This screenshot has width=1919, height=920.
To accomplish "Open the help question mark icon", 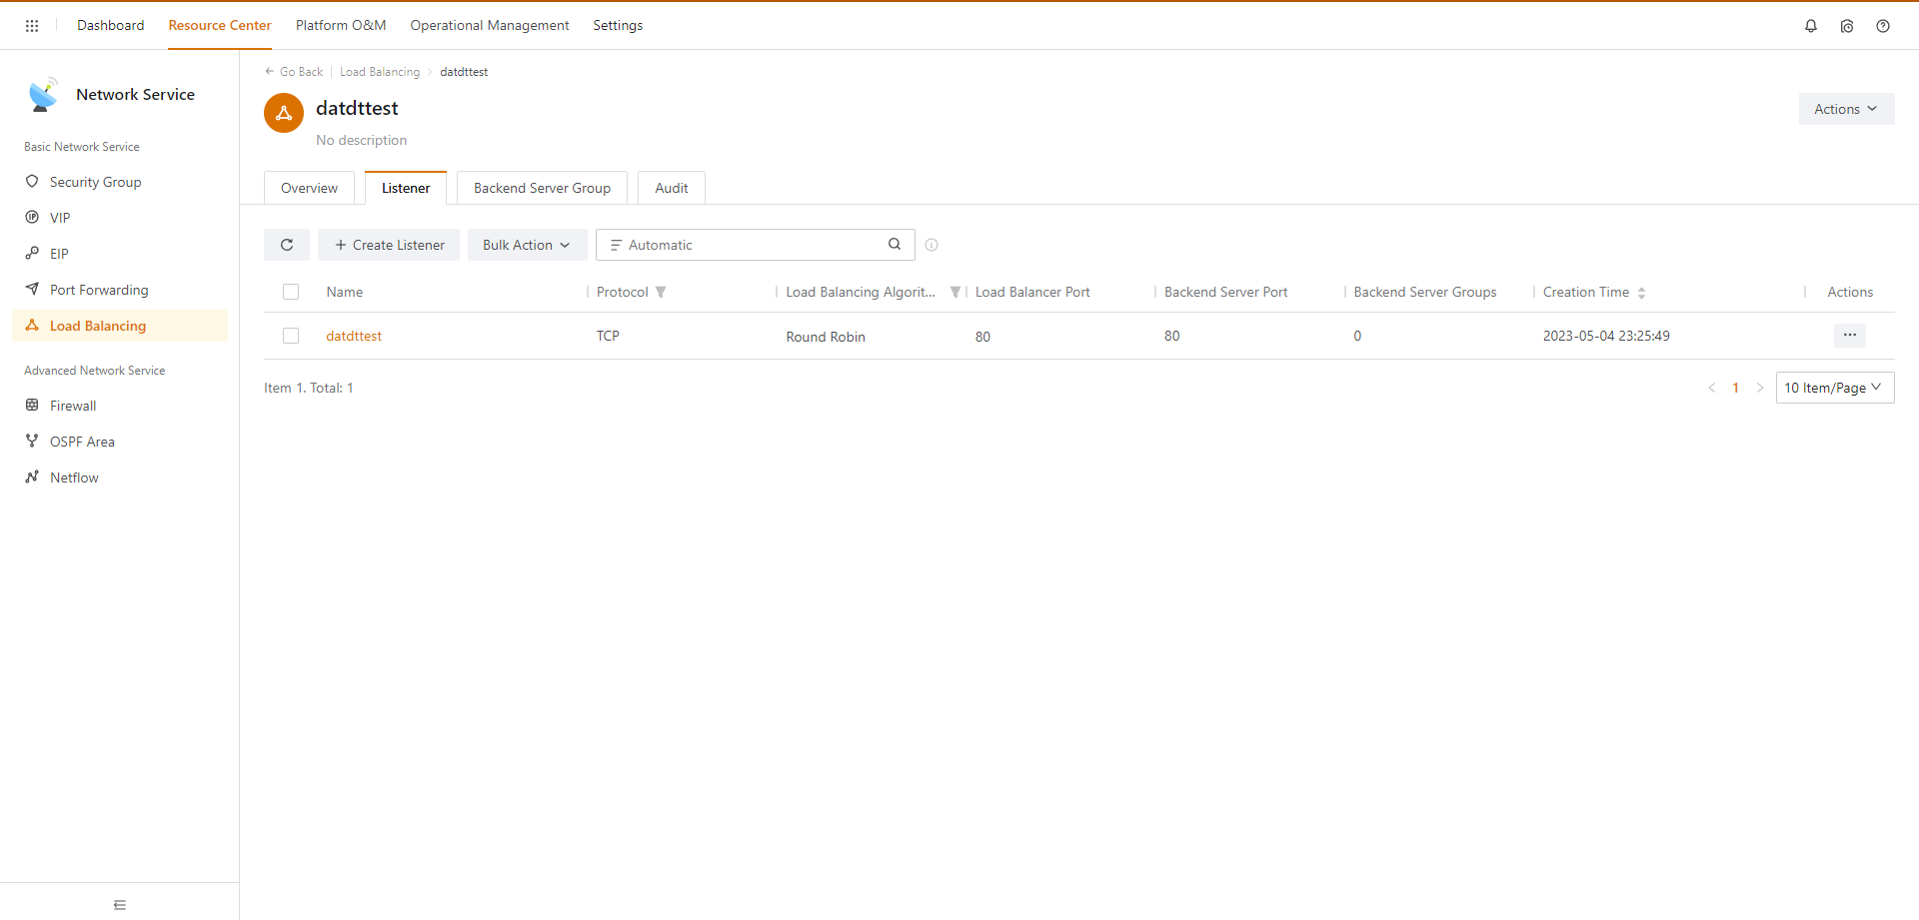I will pos(1882,26).
